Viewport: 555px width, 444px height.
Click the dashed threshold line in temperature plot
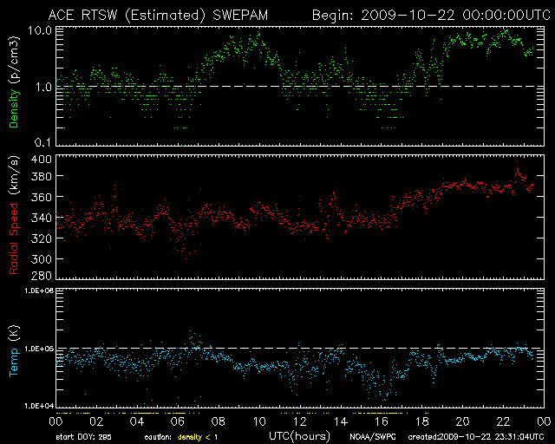click(300, 349)
